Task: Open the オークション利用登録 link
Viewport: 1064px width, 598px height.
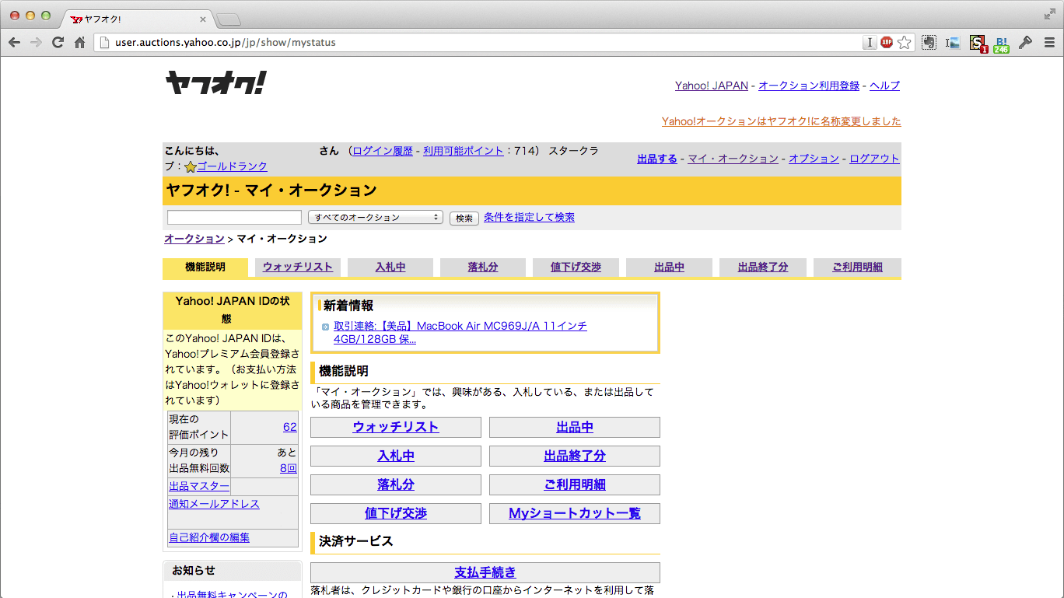Action: point(809,86)
